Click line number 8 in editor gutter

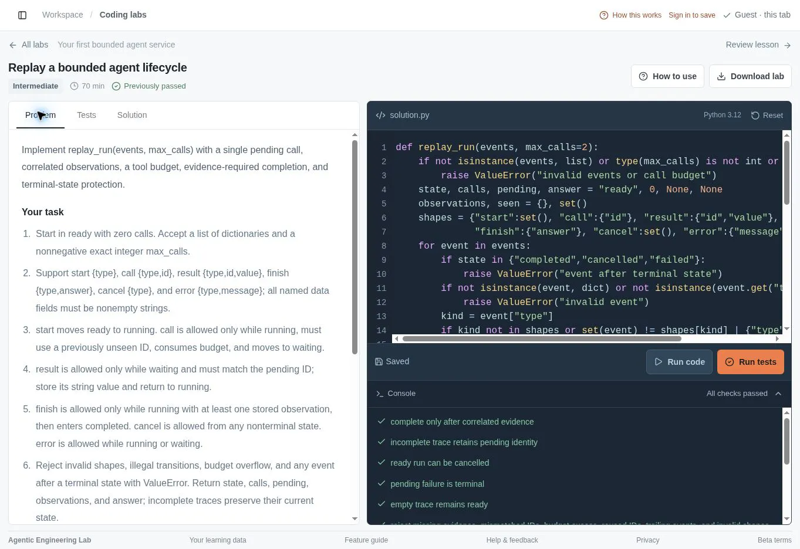(x=384, y=246)
